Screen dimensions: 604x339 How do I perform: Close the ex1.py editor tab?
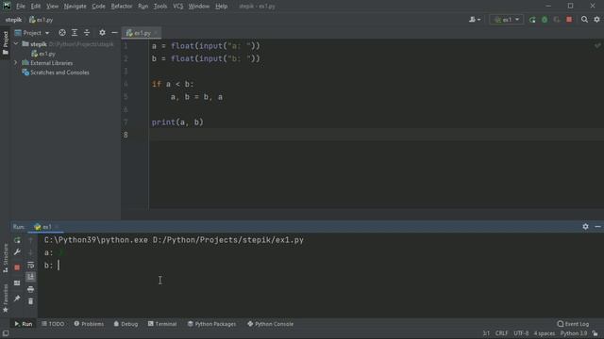(x=156, y=33)
